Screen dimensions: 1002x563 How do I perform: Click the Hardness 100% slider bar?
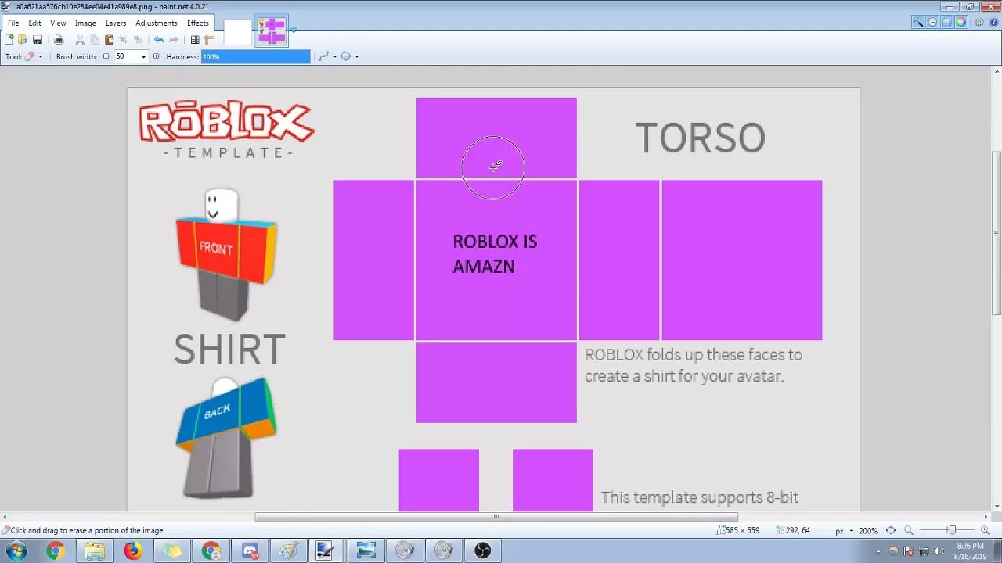[x=256, y=56]
